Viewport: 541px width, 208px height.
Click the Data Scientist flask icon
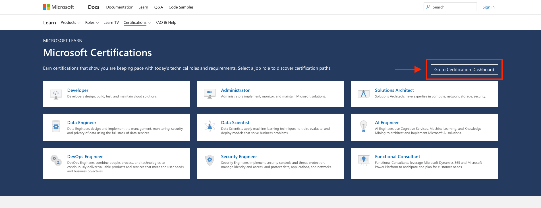coord(210,127)
